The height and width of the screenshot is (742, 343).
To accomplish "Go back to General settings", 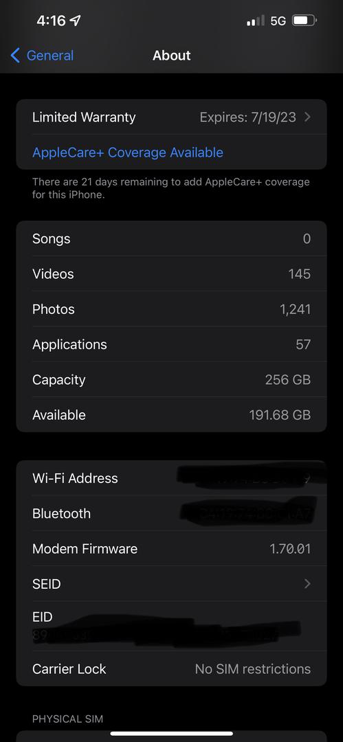I will pyautogui.click(x=42, y=56).
